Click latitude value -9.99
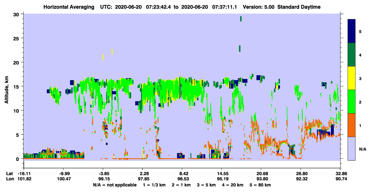The image size is (378, 193). pyautogui.click(x=64, y=174)
